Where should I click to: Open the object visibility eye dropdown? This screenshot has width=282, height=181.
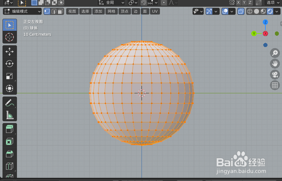point(198,12)
